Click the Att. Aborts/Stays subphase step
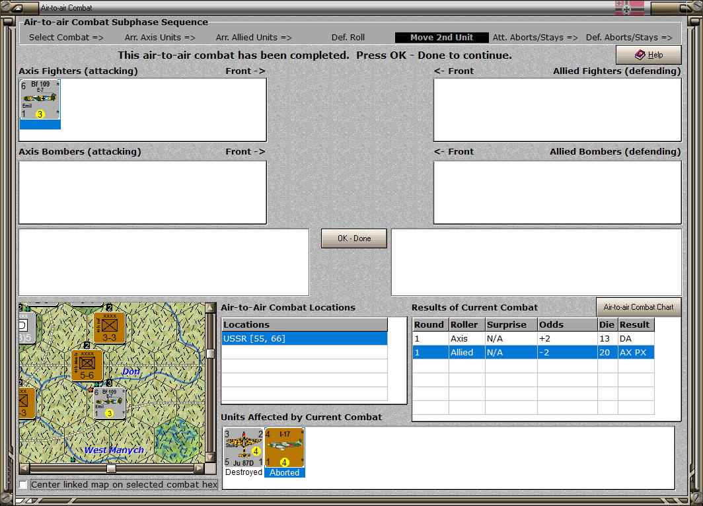 click(x=535, y=38)
